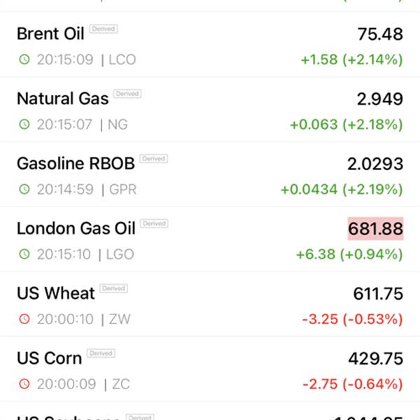Tap the green clock icon under Natural Gas
This screenshot has height=420, width=420.
pos(24,124)
